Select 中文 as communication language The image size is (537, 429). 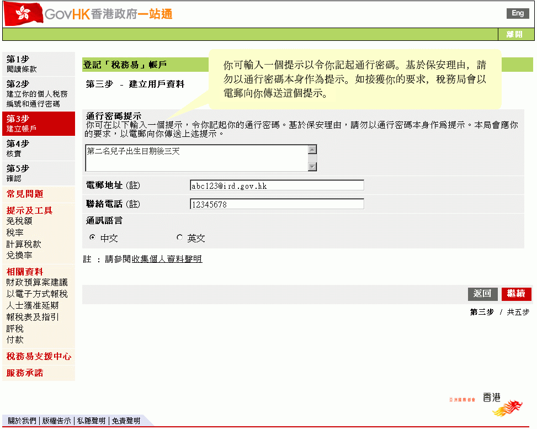(x=92, y=237)
